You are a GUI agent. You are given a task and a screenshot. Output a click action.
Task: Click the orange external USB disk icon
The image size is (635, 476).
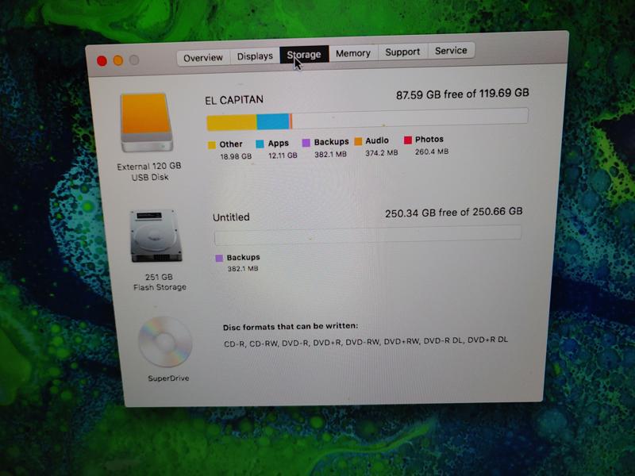point(147,122)
